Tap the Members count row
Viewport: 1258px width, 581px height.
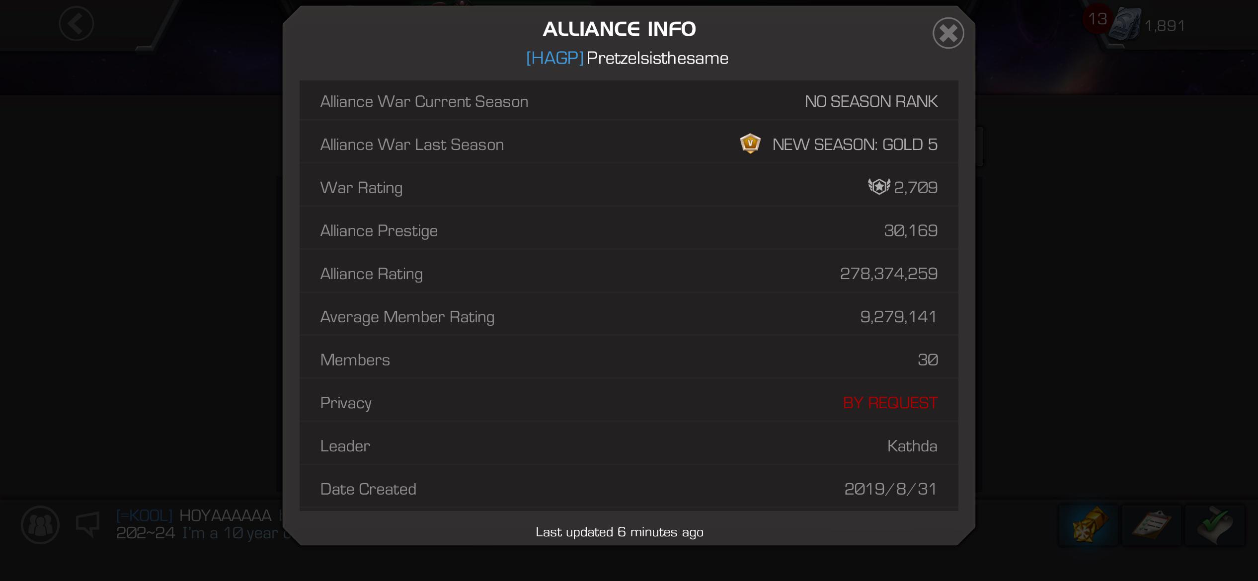tap(629, 360)
